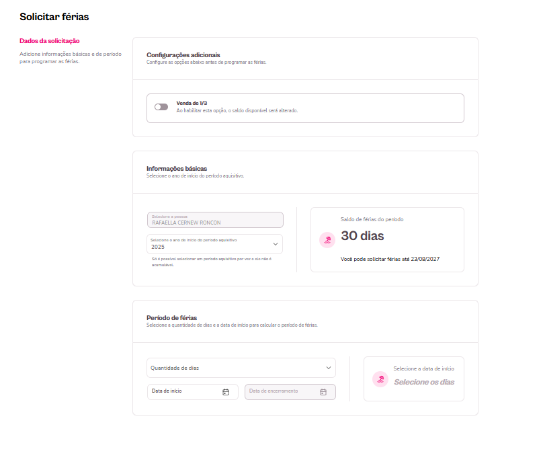Click the Informações básicas heading

tap(177, 169)
